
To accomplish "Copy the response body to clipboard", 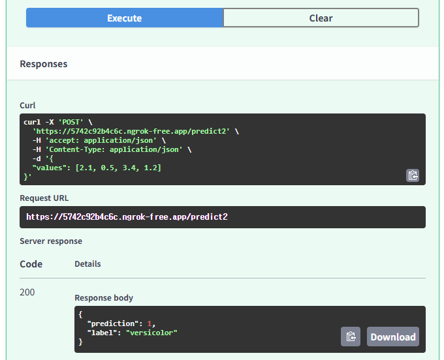I will (351, 337).
